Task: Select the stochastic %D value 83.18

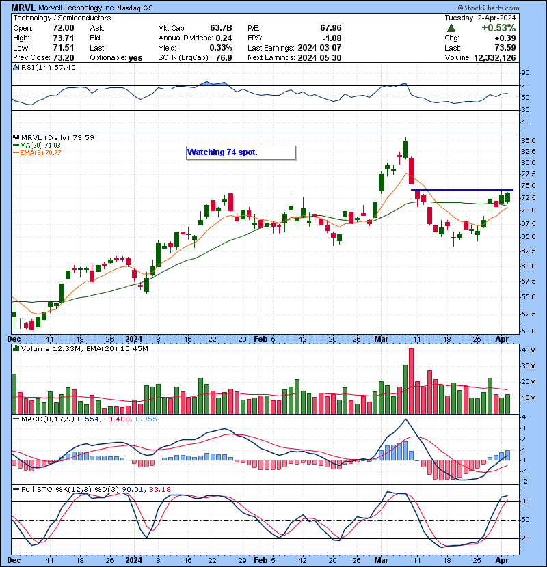Action: pyautogui.click(x=159, y=490)
